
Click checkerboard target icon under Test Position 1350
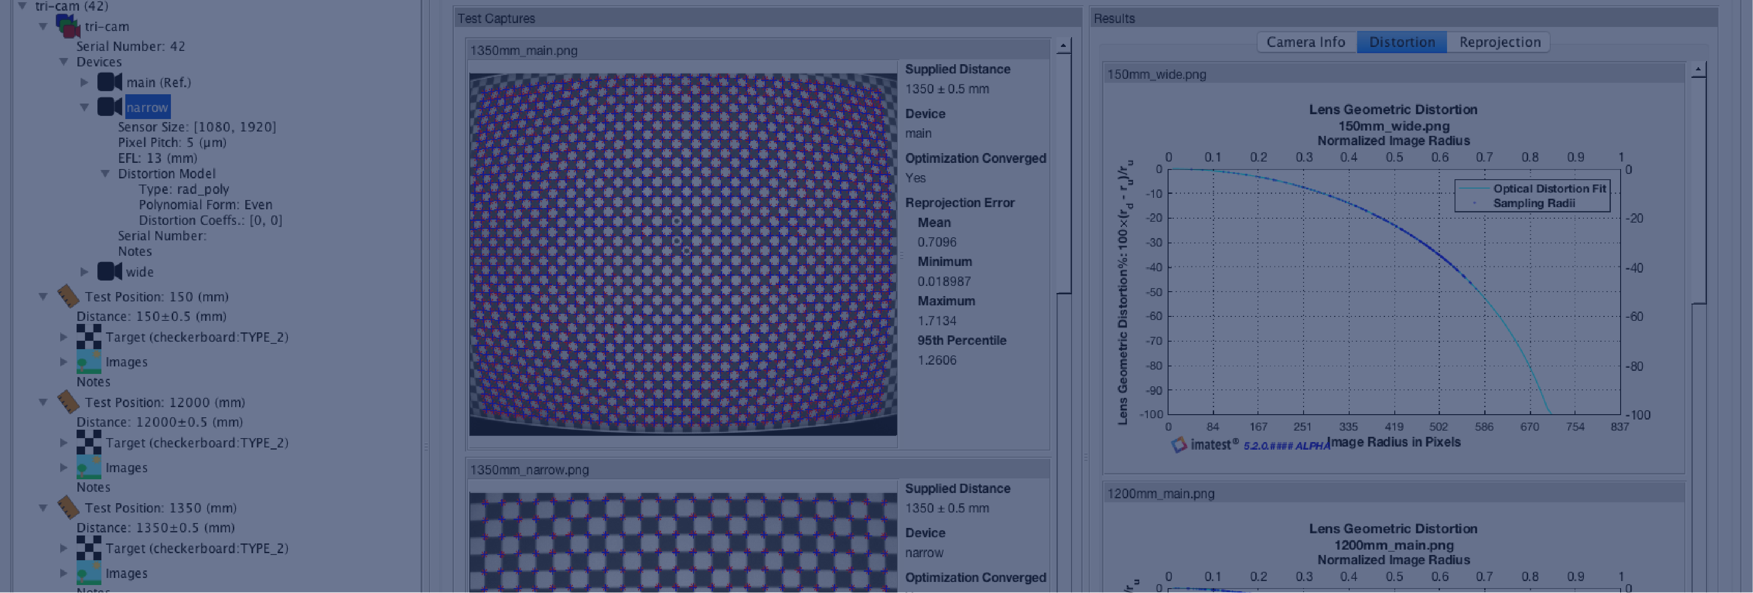pyautogui.click(x=89, y=548)
